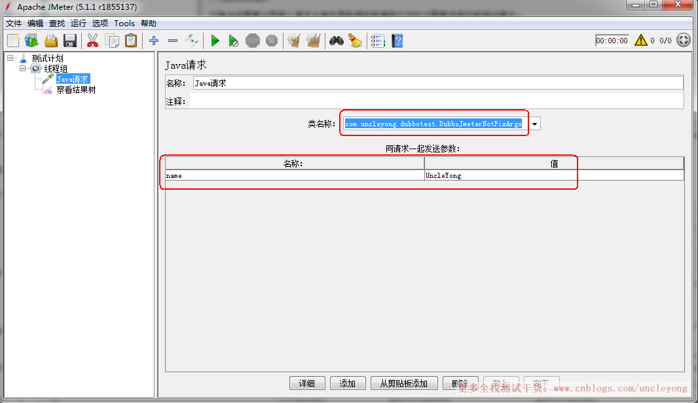Open the 查找 menu
The height and width of the screenshot is (403, 698).
pos(57,23)
